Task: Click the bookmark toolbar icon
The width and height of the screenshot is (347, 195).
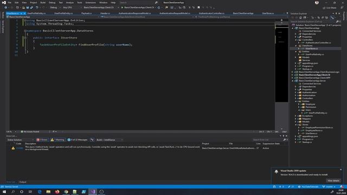Action: 198,8
